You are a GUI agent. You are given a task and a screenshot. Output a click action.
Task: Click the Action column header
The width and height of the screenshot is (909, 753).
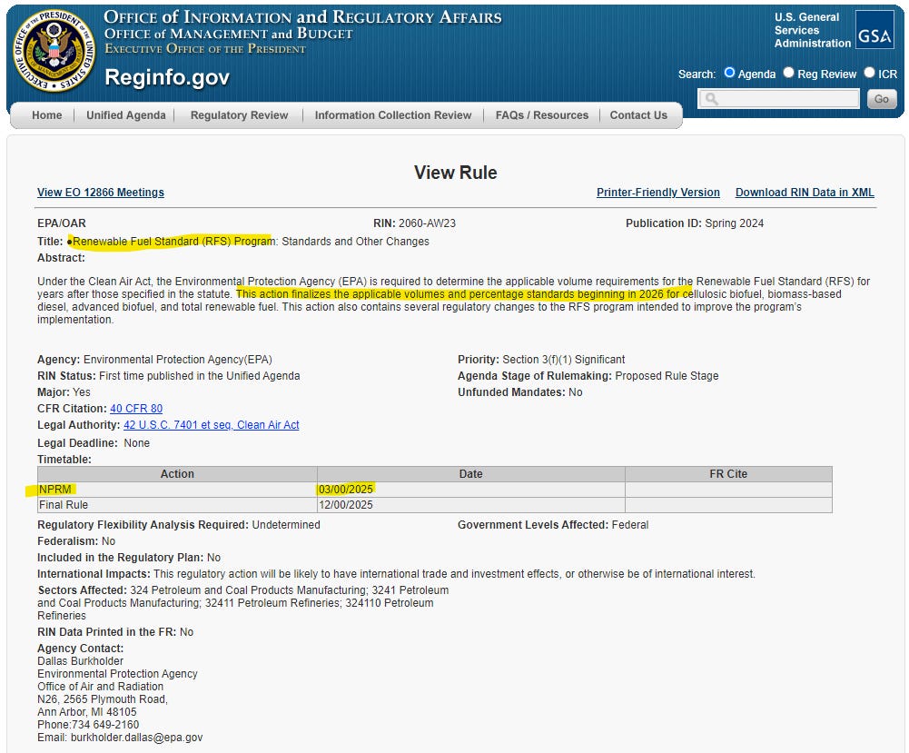point(177,474)
